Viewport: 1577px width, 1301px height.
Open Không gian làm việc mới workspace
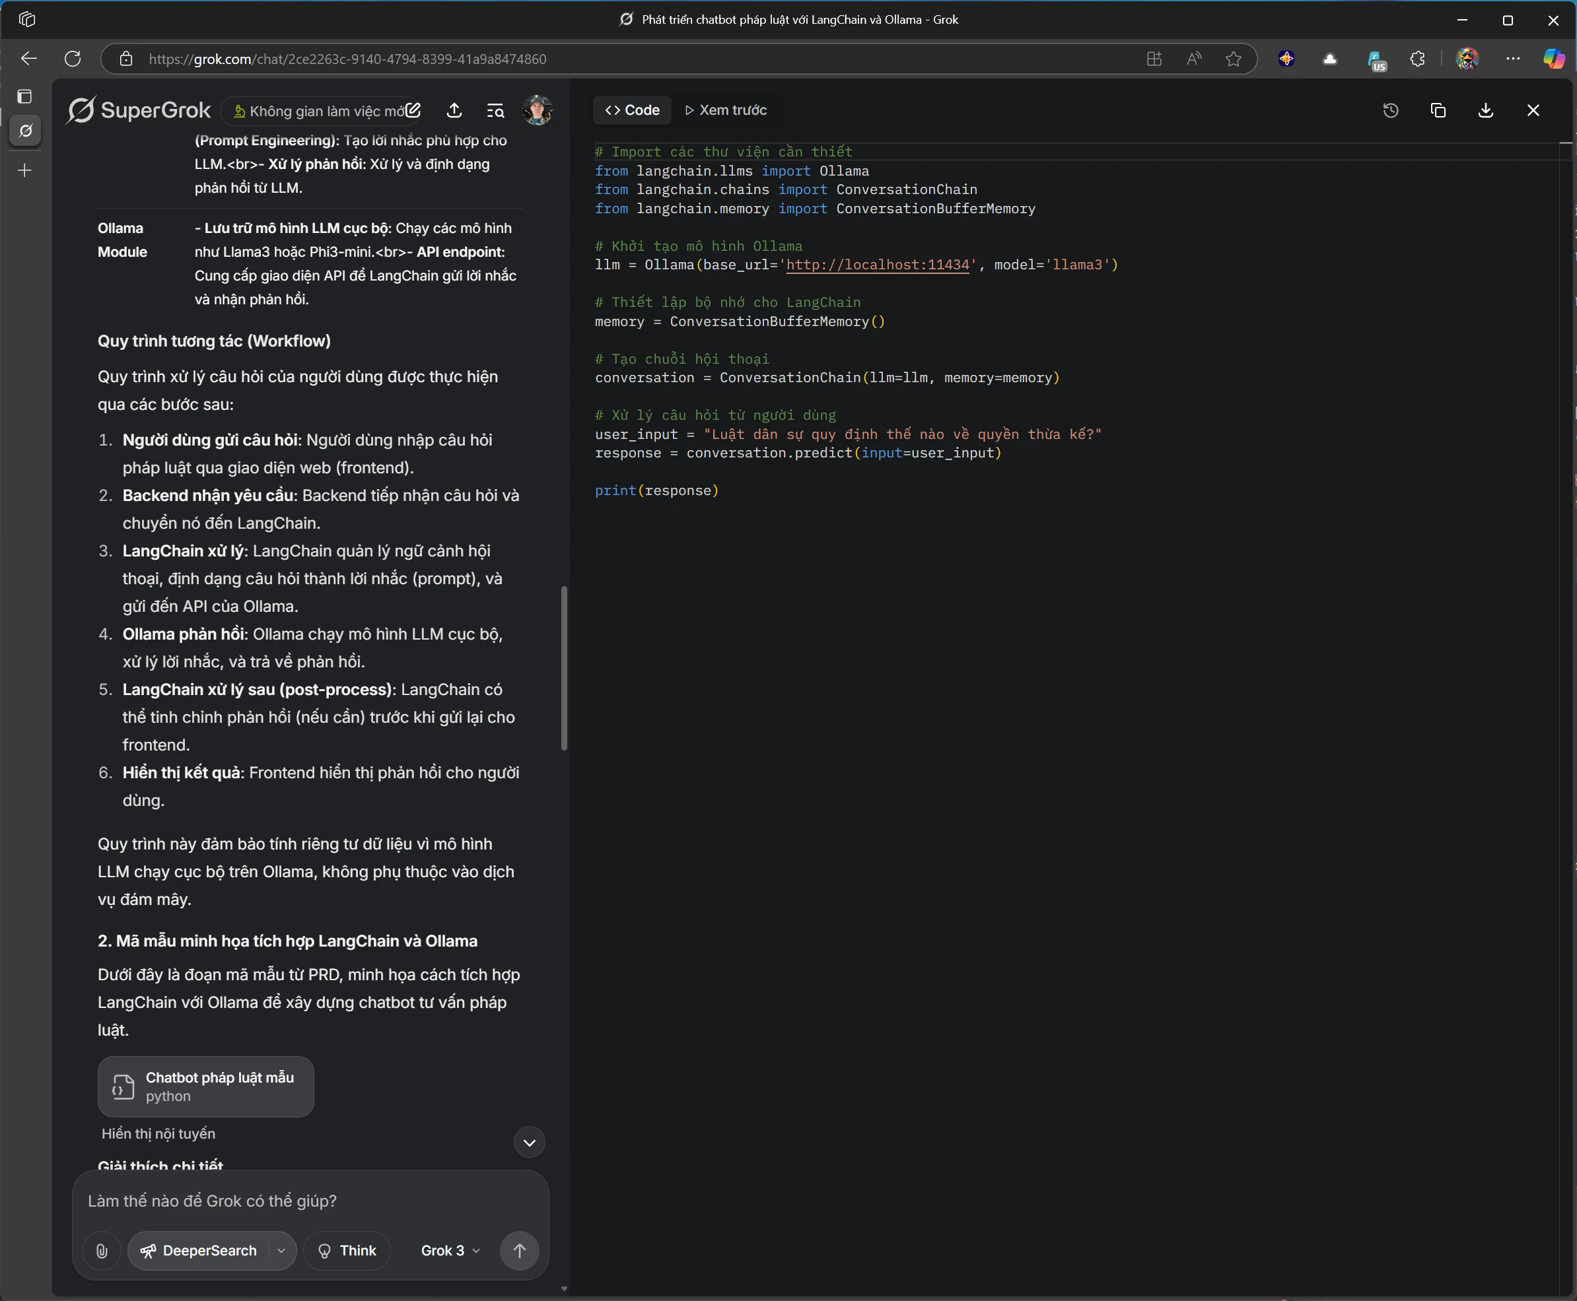click(320, 111)
